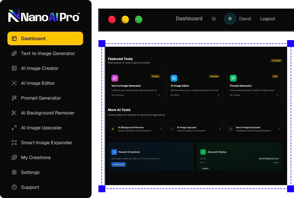
Task: Click the pink Text to Image Generator card icon
Action: pyautogui.click(x=115, y=78)
